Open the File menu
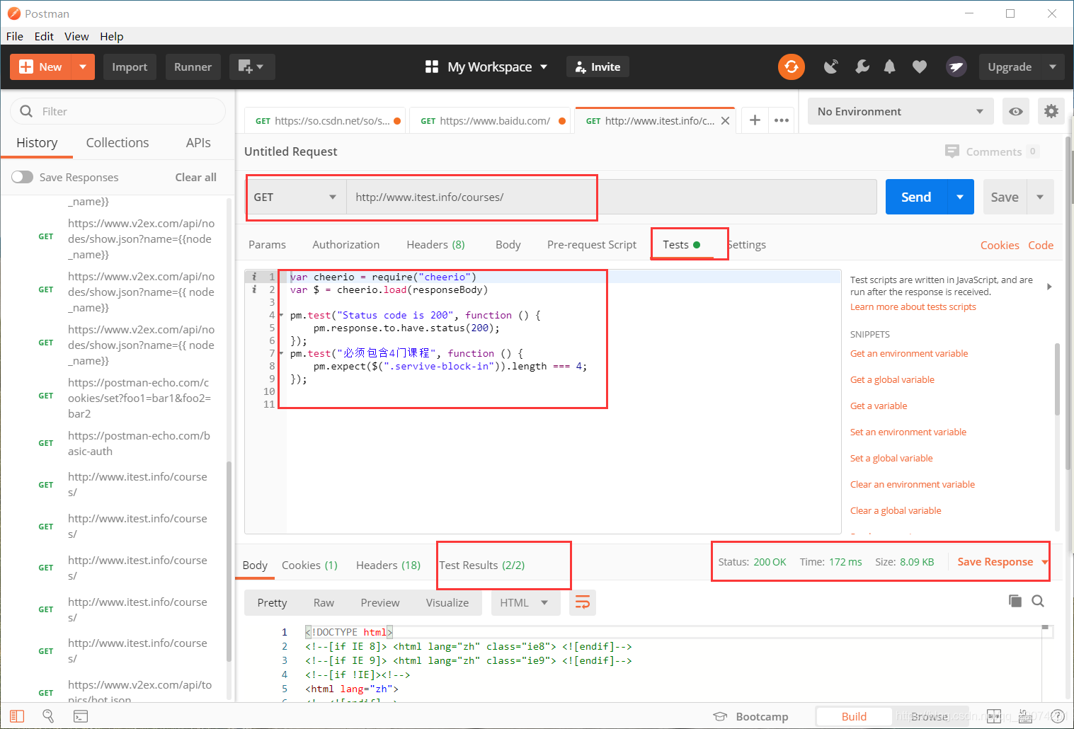The height and width of the screenshot is (729, 1074). [14, 36]
